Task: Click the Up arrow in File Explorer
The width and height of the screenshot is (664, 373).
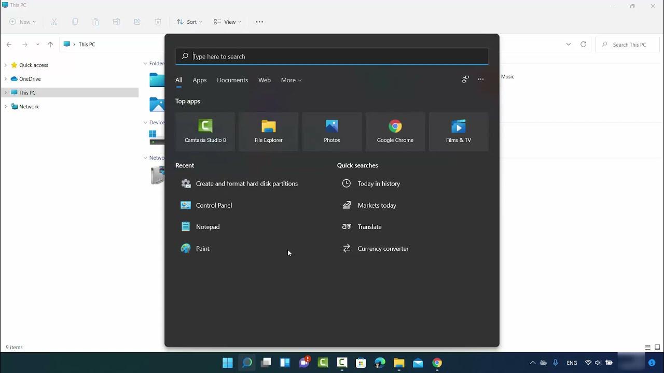Action: [x=50, y=45]
